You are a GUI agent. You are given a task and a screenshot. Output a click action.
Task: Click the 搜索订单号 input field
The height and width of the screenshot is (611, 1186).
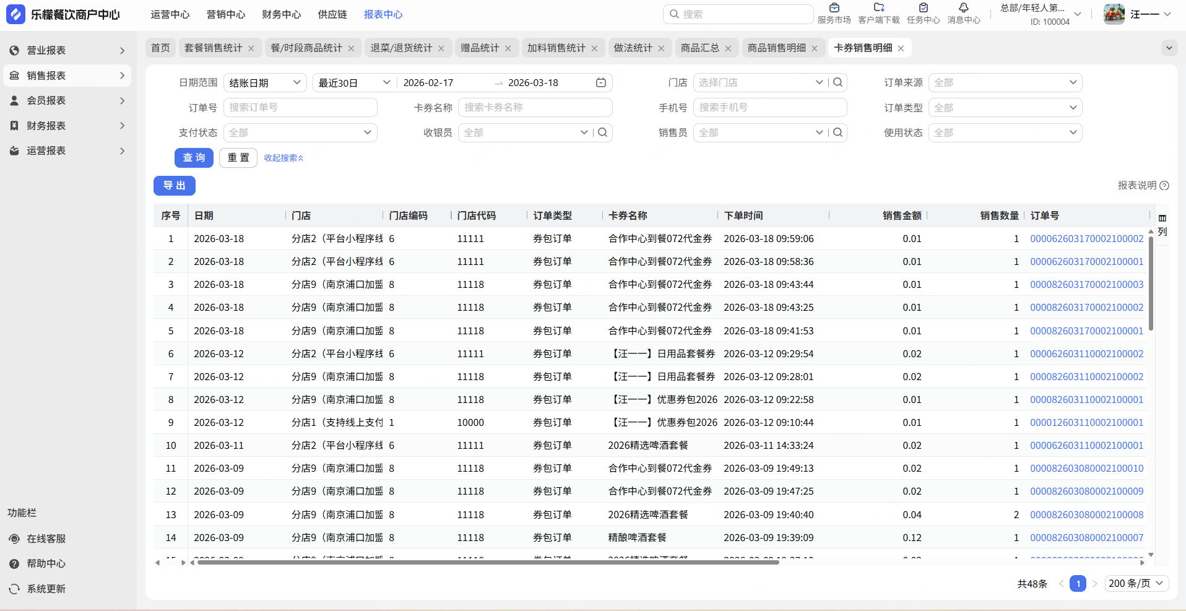[300, 108]
